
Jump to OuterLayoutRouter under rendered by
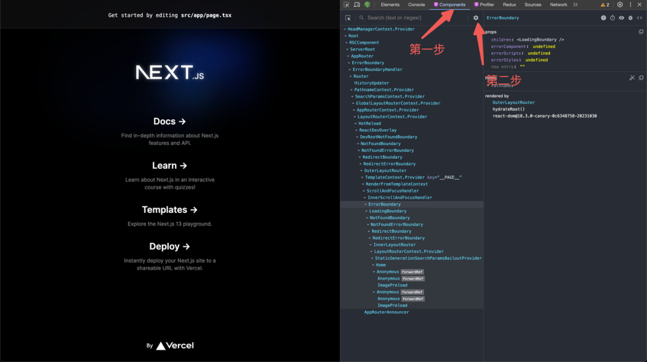[513, 102]
